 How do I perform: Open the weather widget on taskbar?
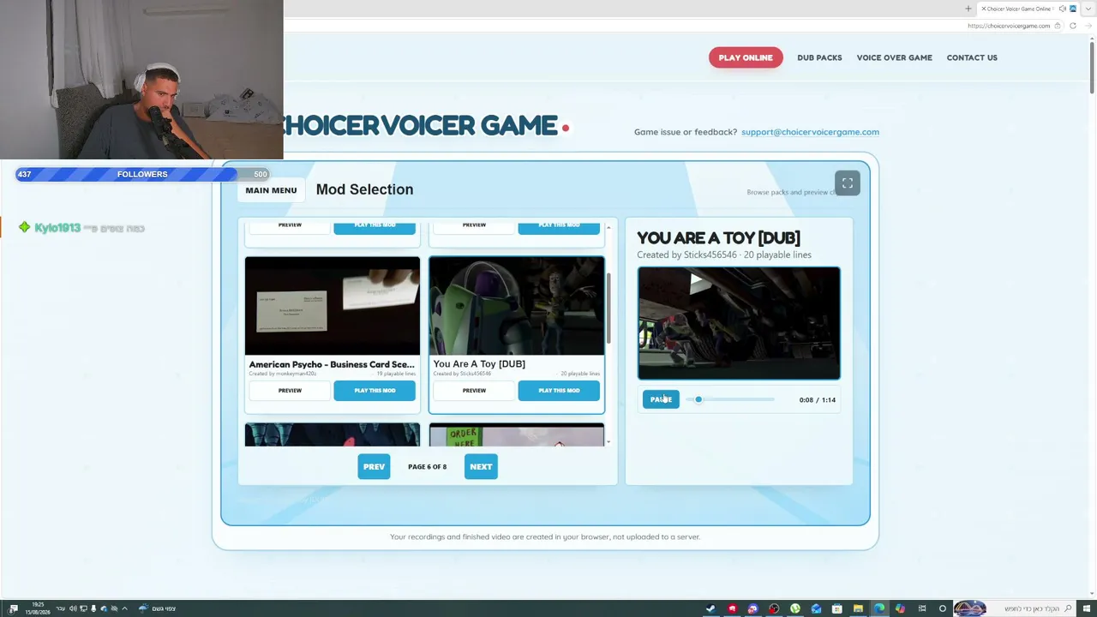pos(158,608)
